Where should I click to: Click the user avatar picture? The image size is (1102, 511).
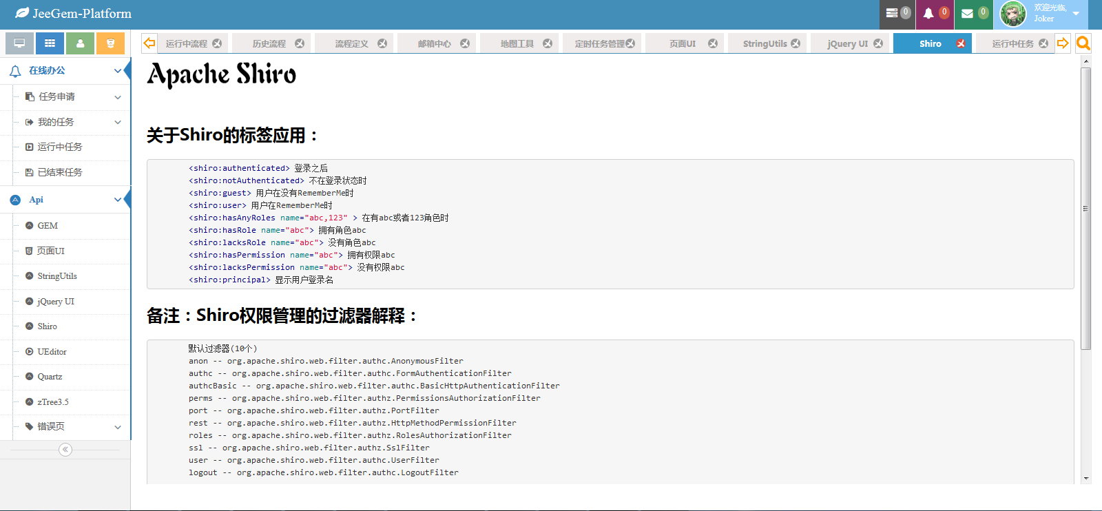[1013, 14]
